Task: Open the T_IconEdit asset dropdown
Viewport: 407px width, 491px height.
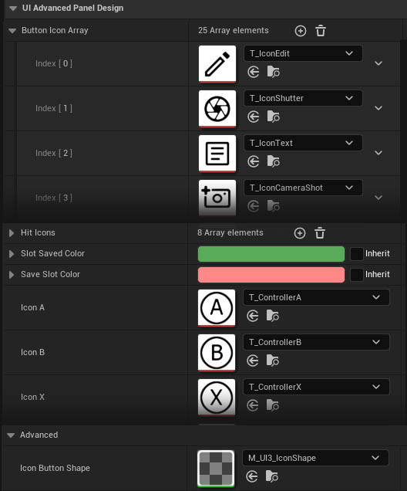Action: click(x=303, y=53)
